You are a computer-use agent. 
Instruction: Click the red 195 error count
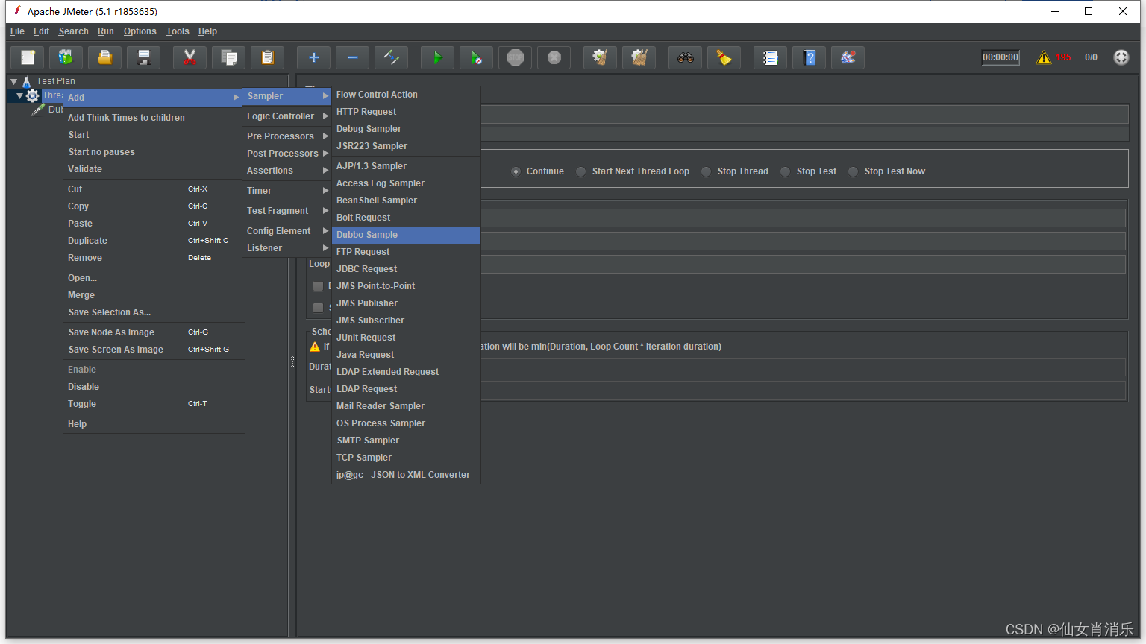[x=1063, y=57]
